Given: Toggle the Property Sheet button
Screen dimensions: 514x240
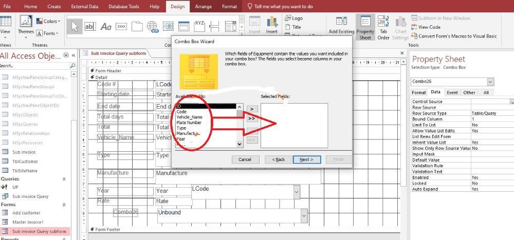Looking at the screenshot, I should click(x=365, y=27).
